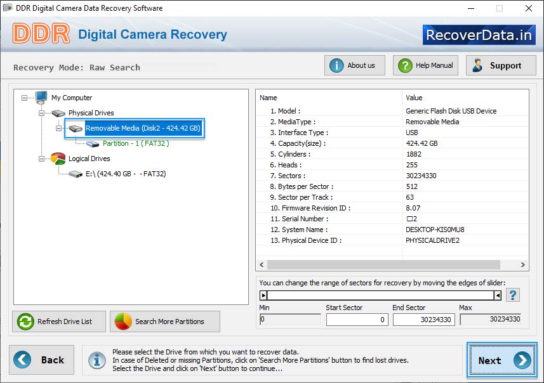
Task: Click the horizontal scrollbar left arrow
Action: 262,265
